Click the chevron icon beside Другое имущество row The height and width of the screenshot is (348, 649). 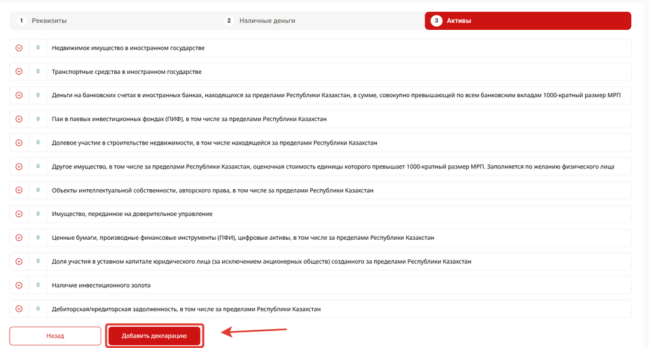[19, 167]
